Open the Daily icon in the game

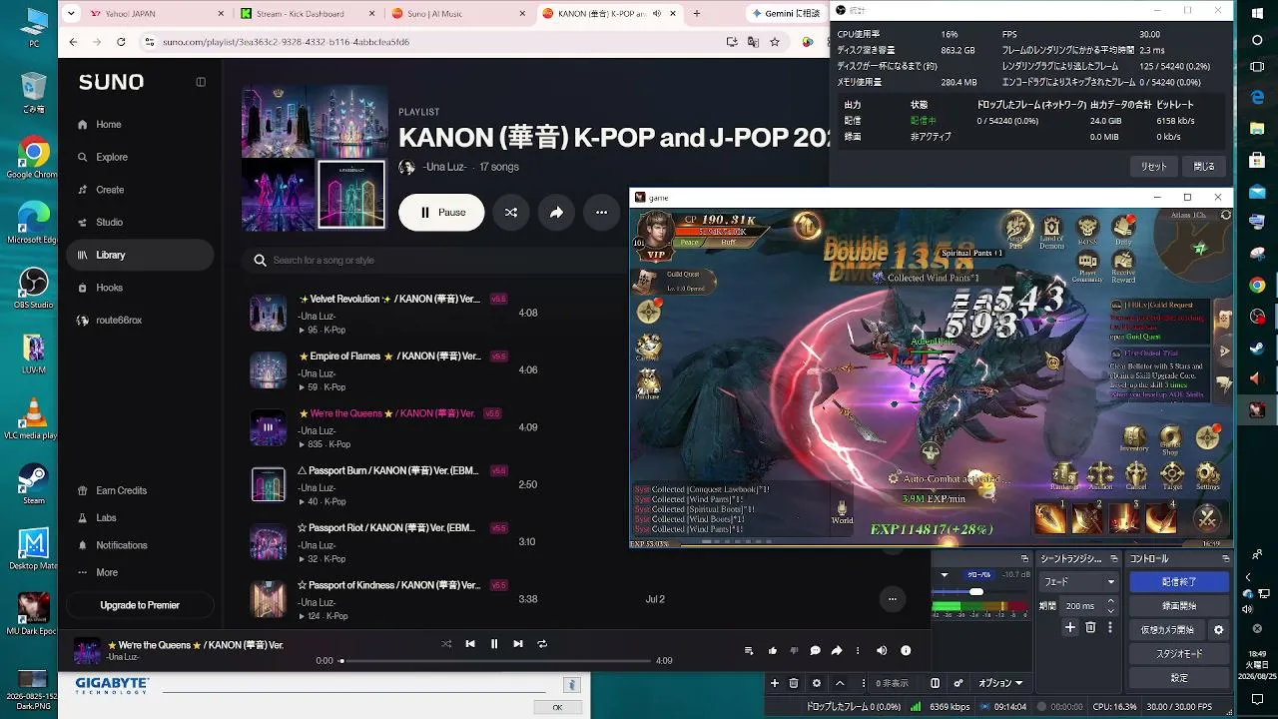1123,229
